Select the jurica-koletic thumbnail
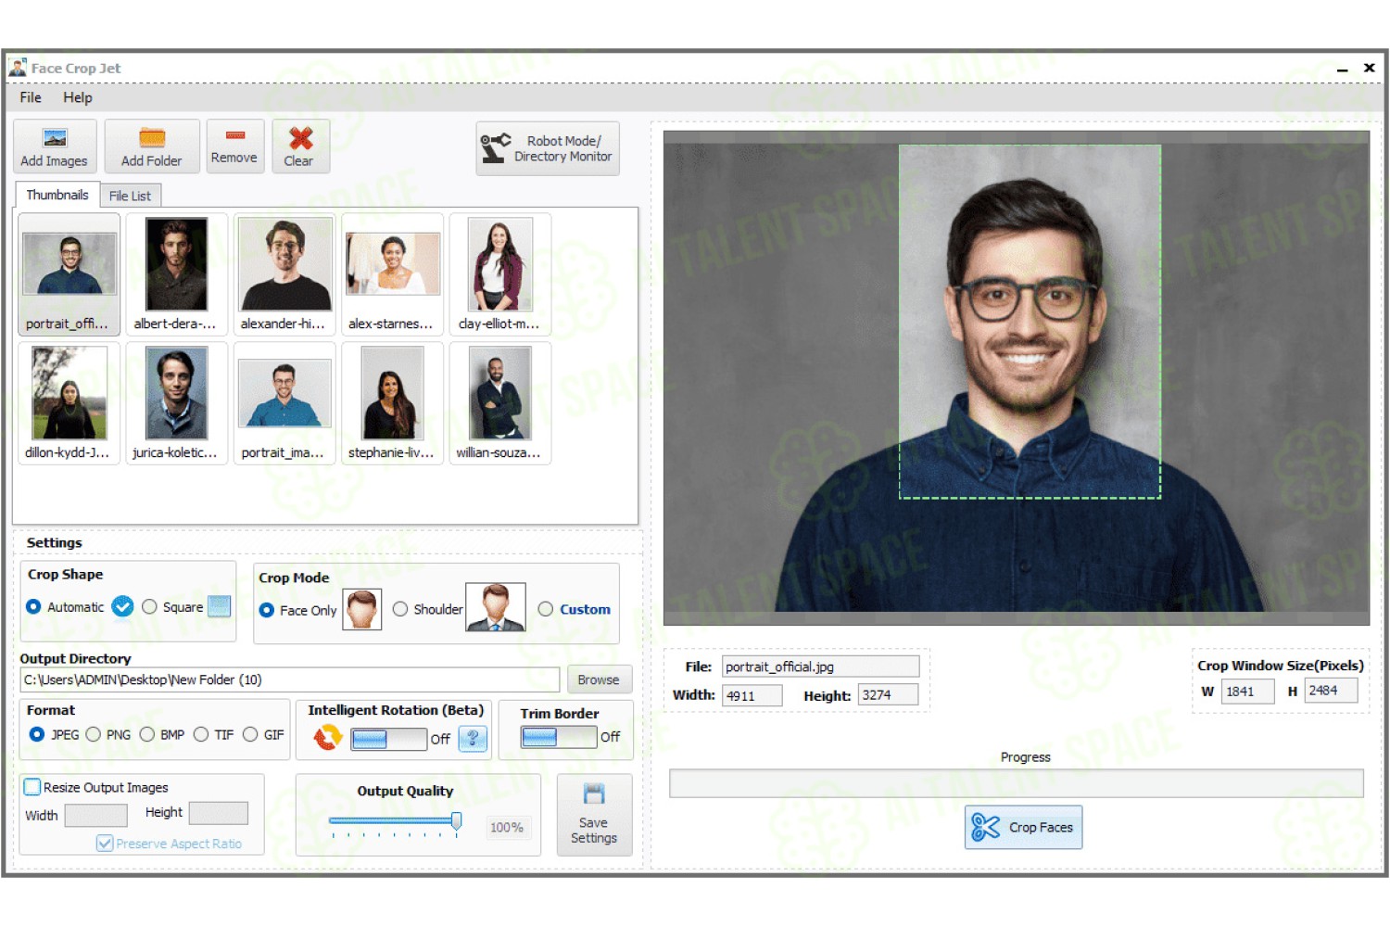 point(176,403)
